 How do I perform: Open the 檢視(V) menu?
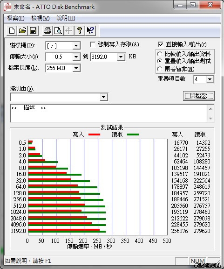point(41,18)
